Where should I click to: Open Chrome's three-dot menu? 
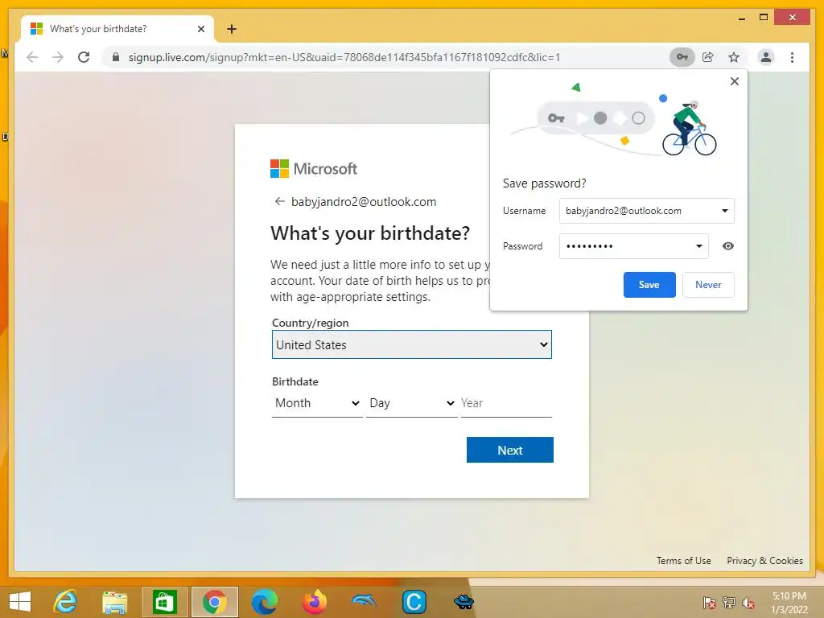[x=792, y=57]
